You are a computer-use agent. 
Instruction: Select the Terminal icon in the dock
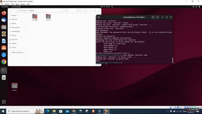[x=4, y=70]
